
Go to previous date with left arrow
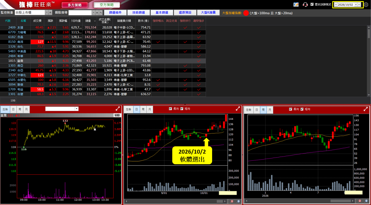pos(336,5)
